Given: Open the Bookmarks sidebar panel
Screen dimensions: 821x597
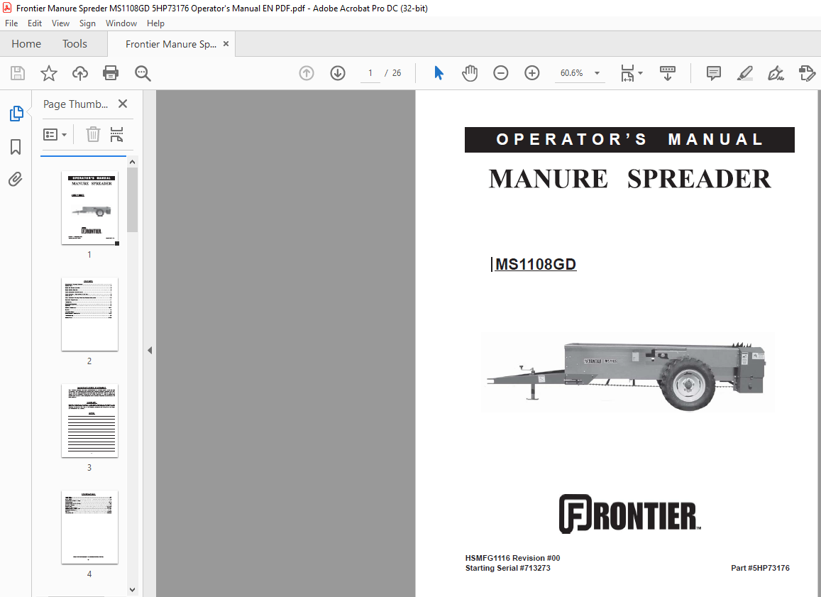Looking at the screenshot, I should (x=16, y=147).
